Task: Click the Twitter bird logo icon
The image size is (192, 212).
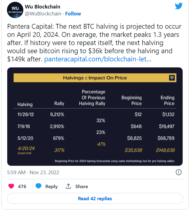Action: (x=179, y=6)
